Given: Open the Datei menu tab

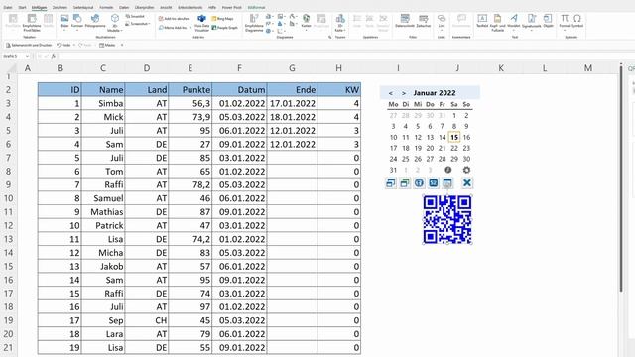Looking at the screenshot, I should tap(8, 7).
